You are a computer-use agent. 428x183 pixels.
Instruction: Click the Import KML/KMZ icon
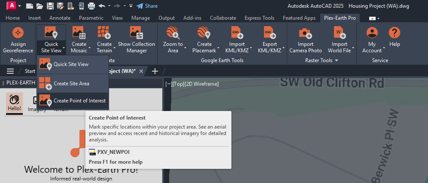pos(237,33)
